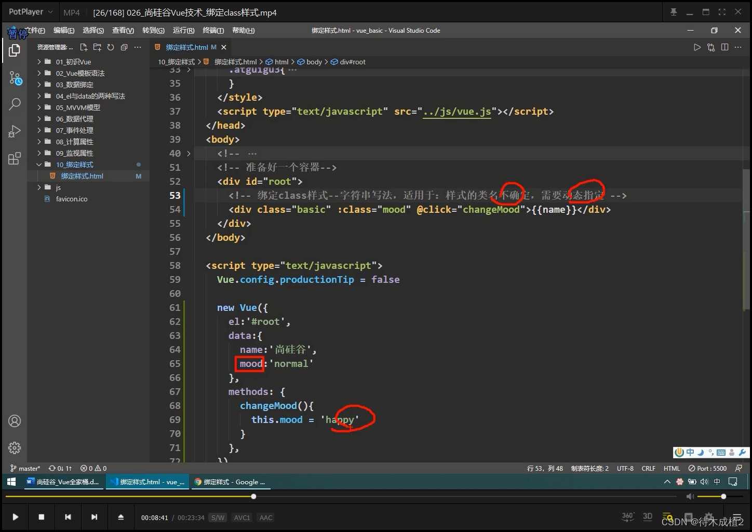Refresh the Explorer file tree

click(111, 47)
